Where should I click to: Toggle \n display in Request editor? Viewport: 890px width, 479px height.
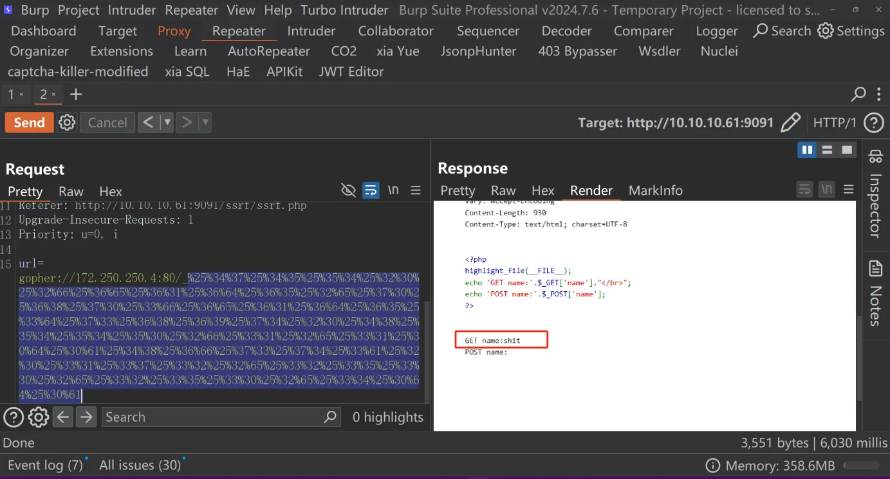[393, 190]
